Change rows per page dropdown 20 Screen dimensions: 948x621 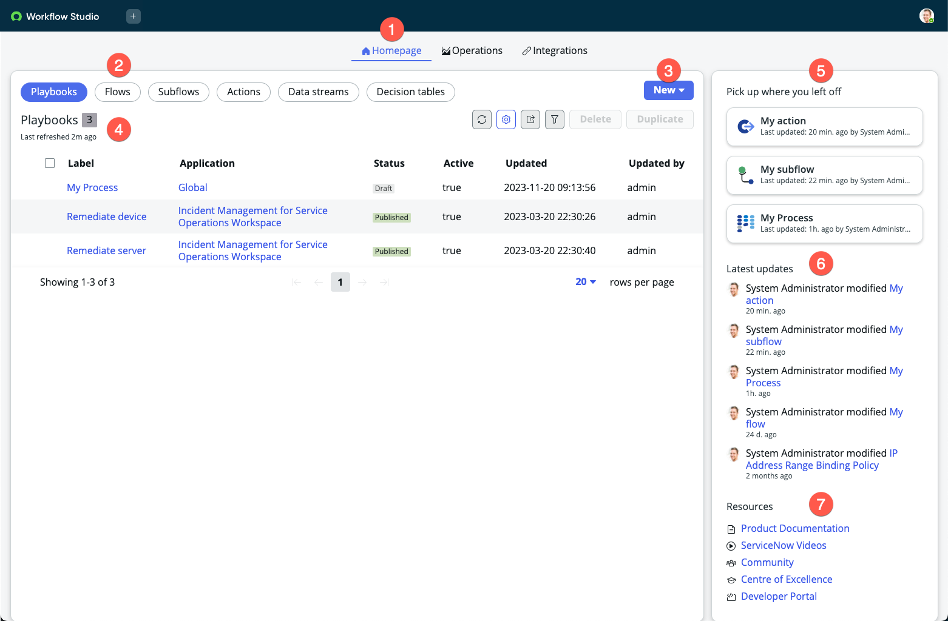click(586, 282)
